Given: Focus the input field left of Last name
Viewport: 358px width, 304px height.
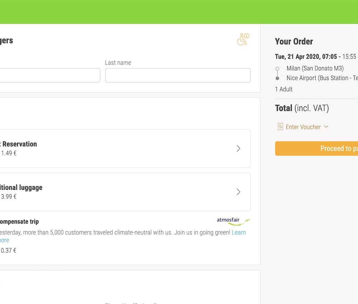Looking at the screenshot, I should point(50,75).
